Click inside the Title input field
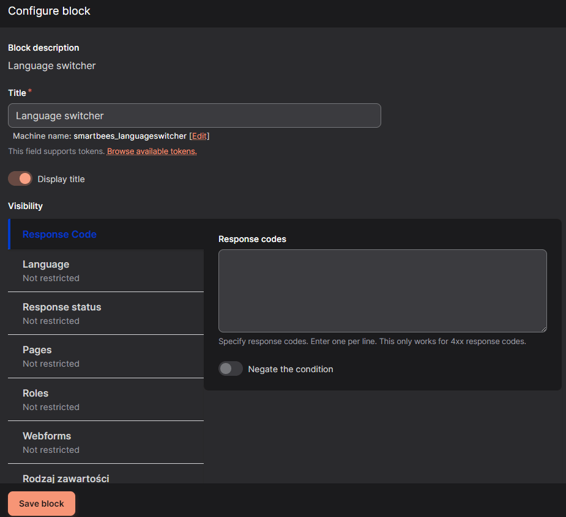Screen dimensions: 566x517 tap(194, 116)
